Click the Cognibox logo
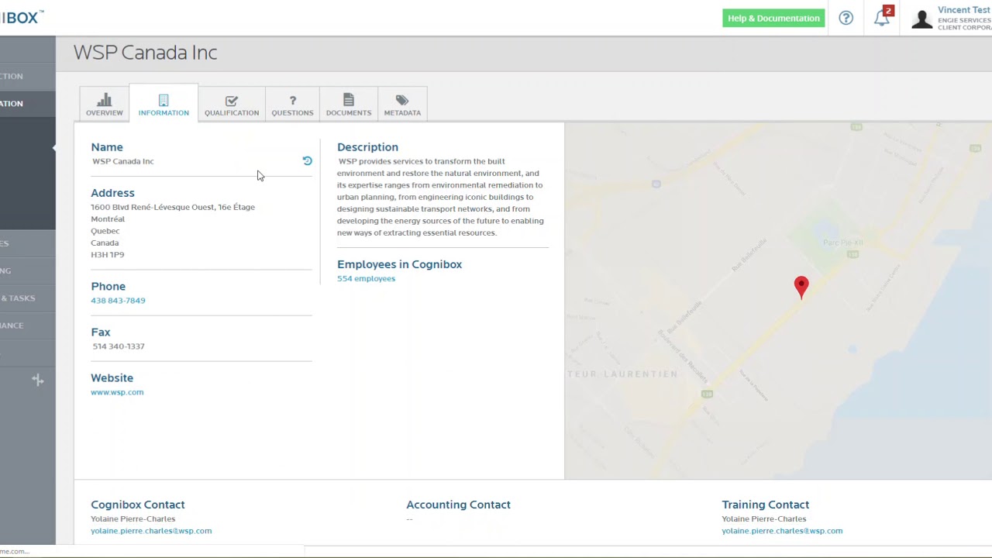This screenshot has height=558, width=992. click(x=22, y=17)
